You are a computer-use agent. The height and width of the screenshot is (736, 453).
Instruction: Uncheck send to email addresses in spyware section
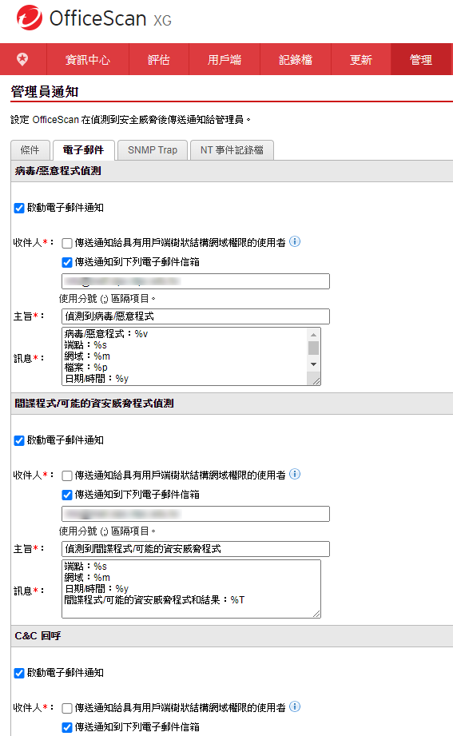coord(67,495)
